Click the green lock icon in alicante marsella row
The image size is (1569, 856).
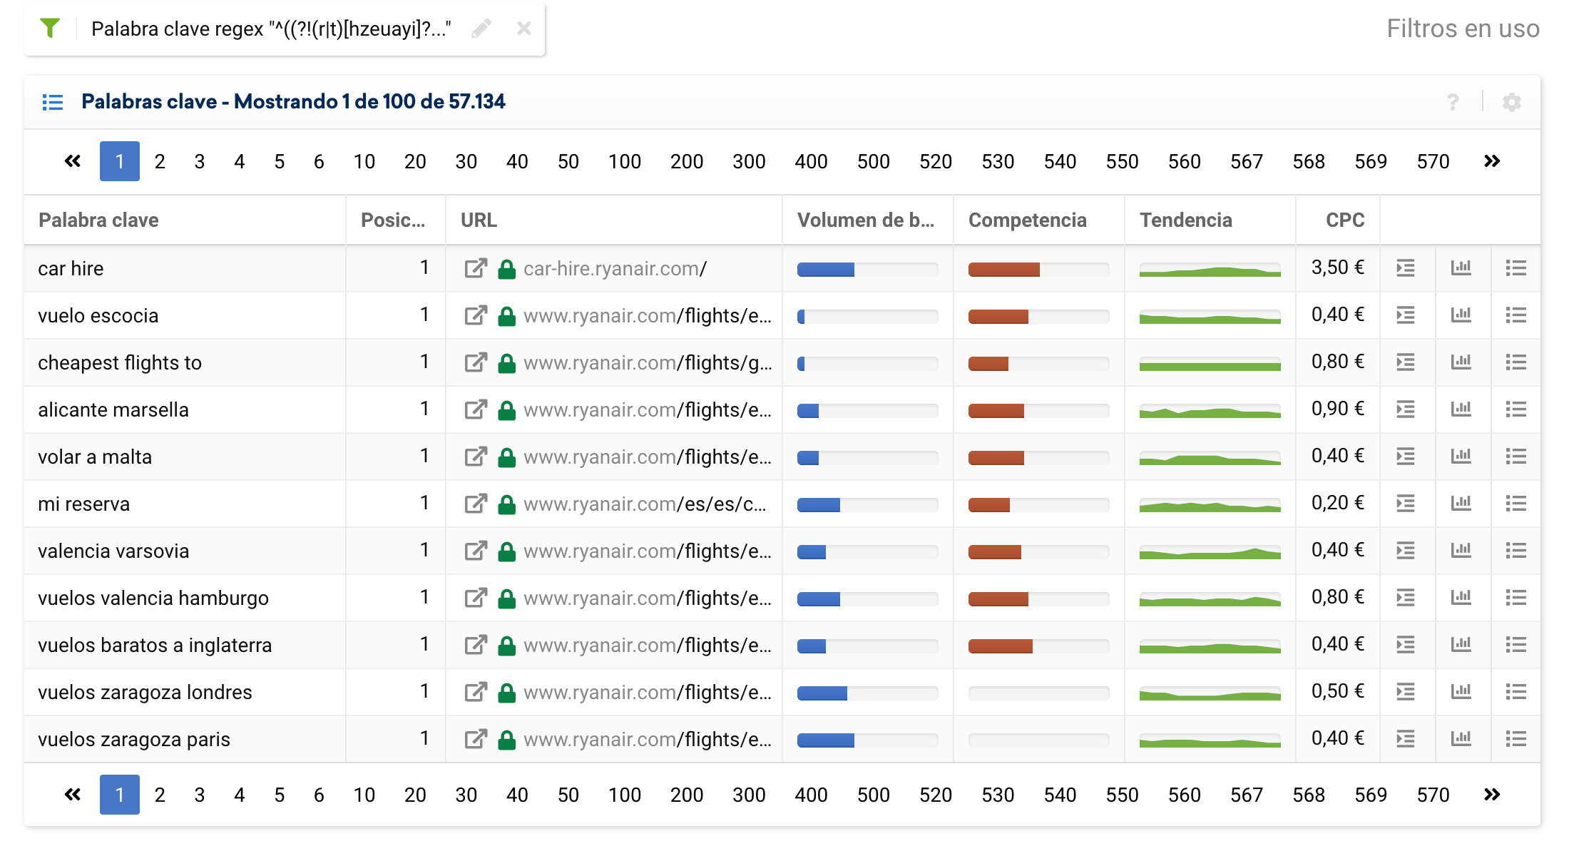tap(506, 410)
